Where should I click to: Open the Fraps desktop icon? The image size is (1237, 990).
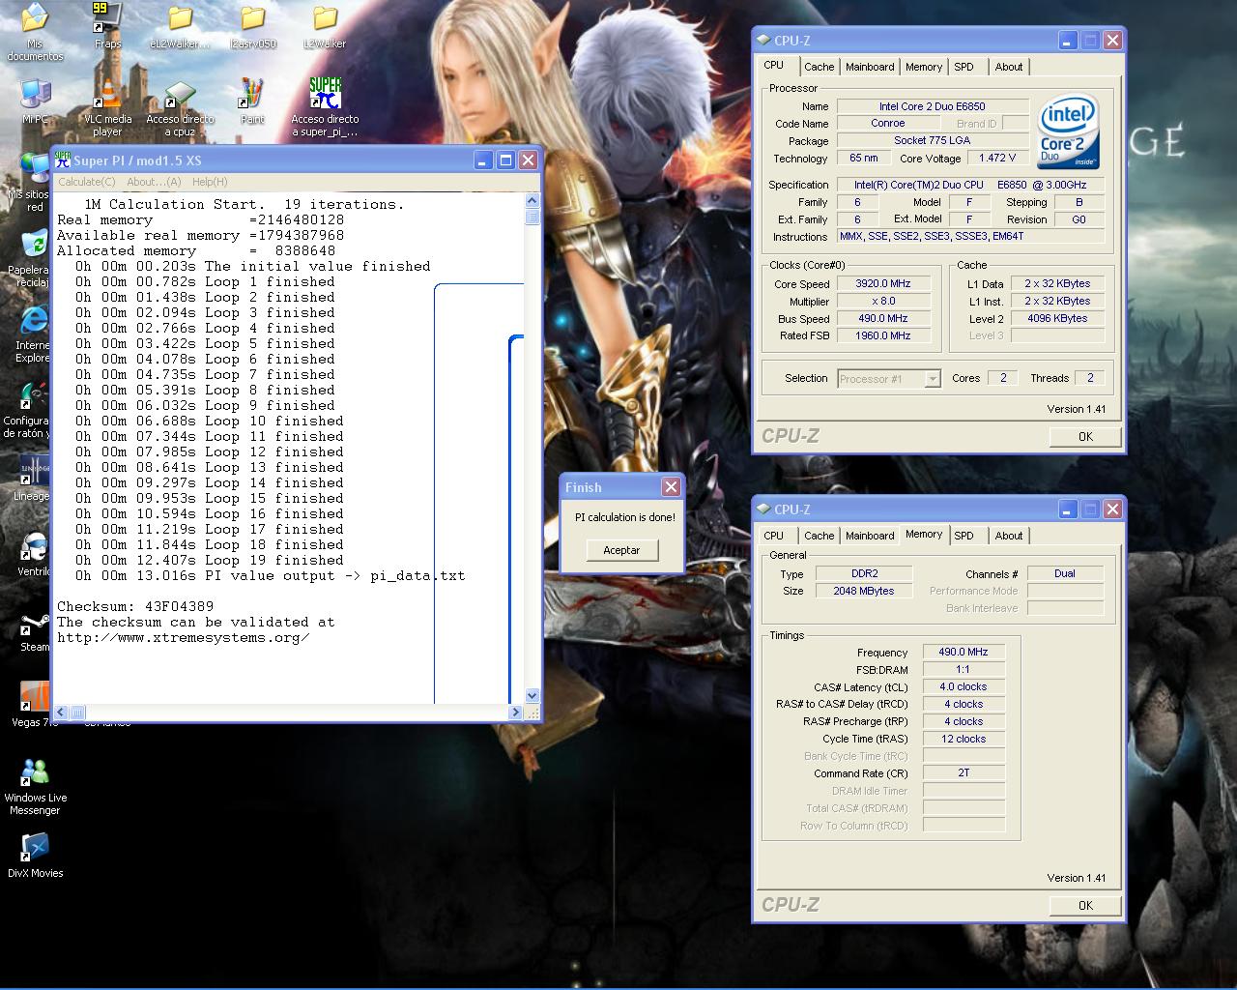107,19
